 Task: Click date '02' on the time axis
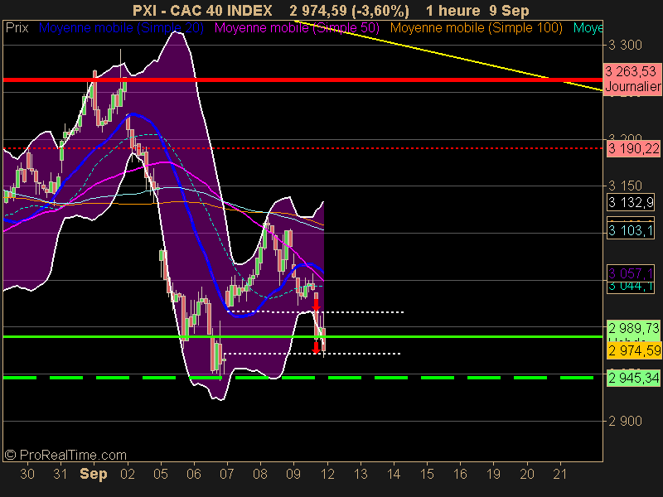[x=128, y=474]
